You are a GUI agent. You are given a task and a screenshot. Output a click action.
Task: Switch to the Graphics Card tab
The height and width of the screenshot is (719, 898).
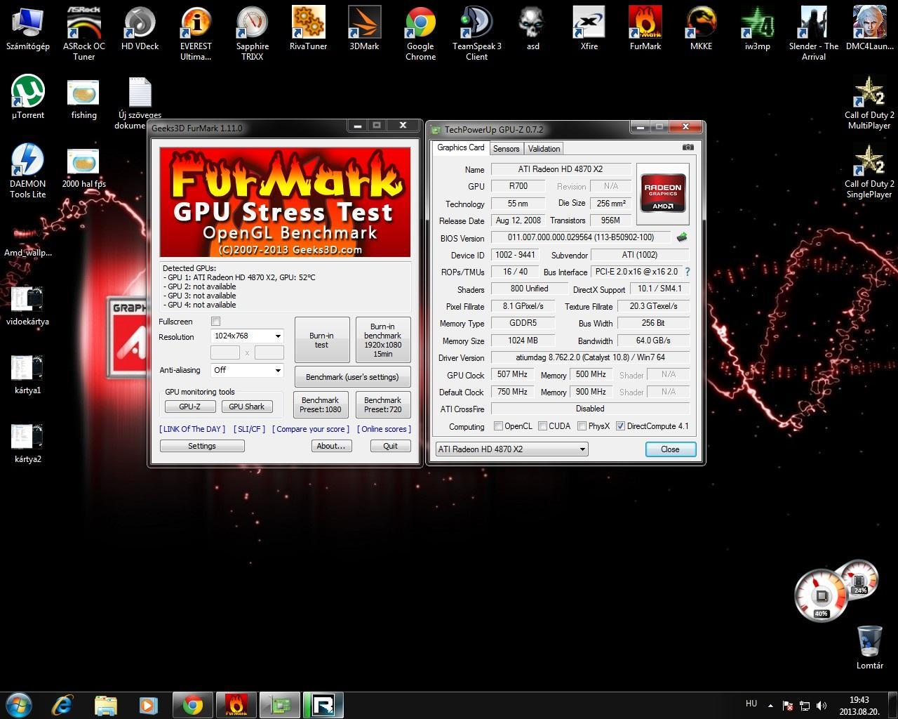click(x=460, y=147)
